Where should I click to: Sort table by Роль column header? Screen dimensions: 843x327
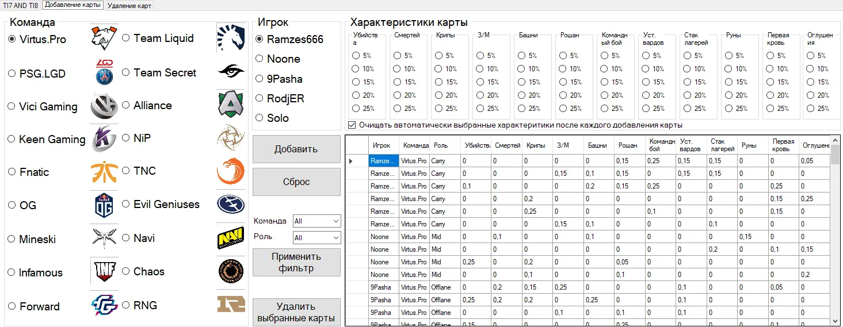[445, 145]
